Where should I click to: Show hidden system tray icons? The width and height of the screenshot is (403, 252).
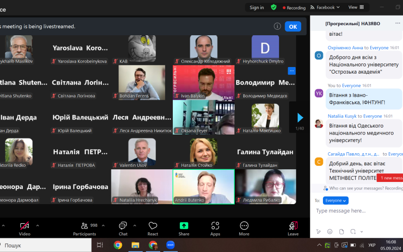[x=319, y=245]
